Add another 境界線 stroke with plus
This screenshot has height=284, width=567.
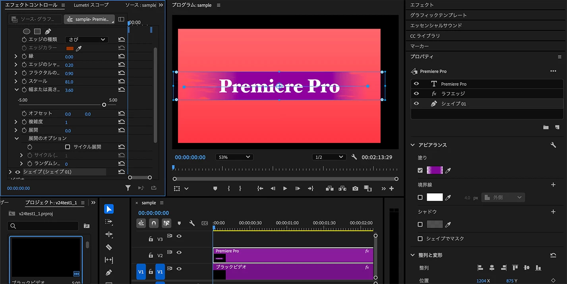553,185
